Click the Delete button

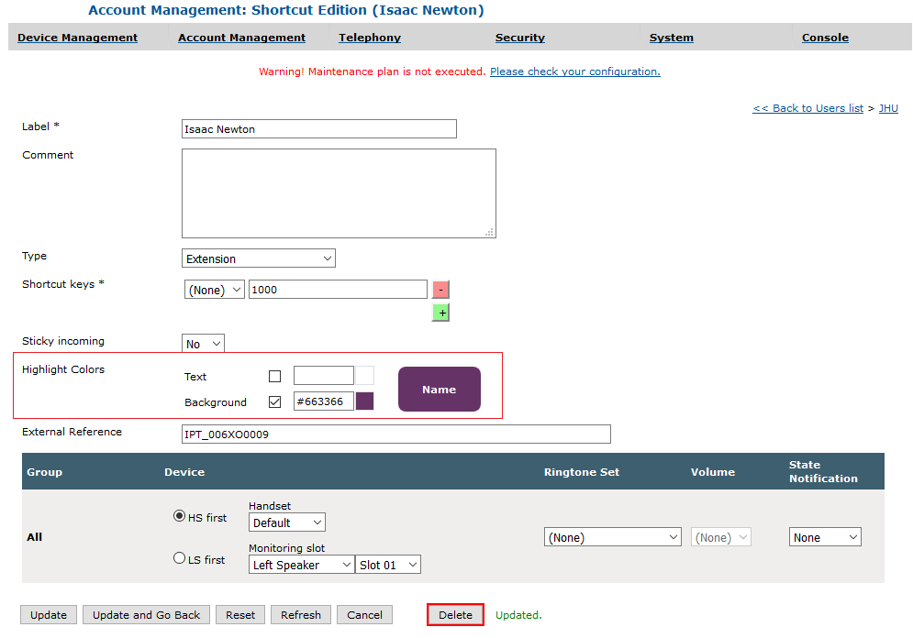[455, 615]
